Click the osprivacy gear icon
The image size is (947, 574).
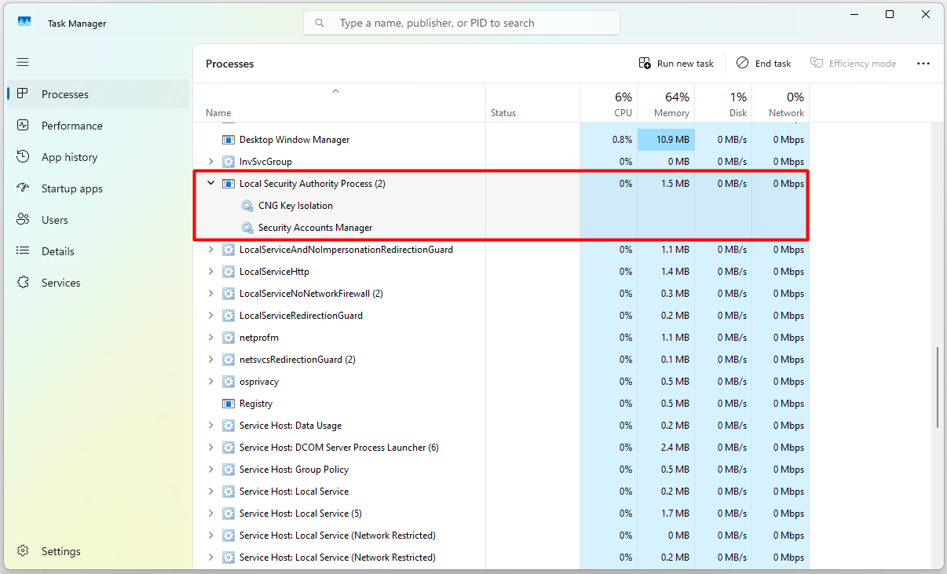(229, 382)
